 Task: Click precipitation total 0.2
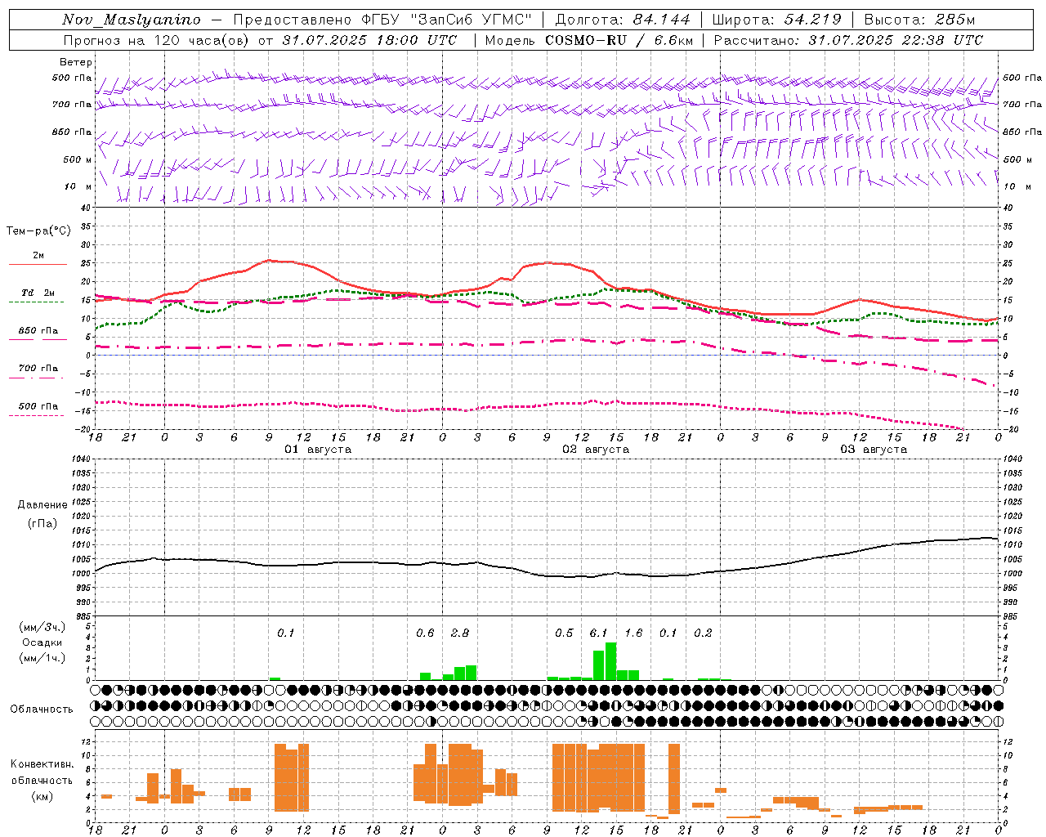tap(703, 633)
